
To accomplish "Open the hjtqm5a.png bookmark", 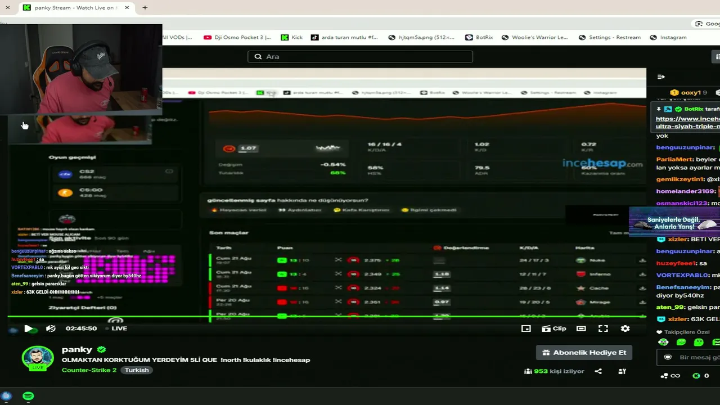I will click(x=421, y=37).
